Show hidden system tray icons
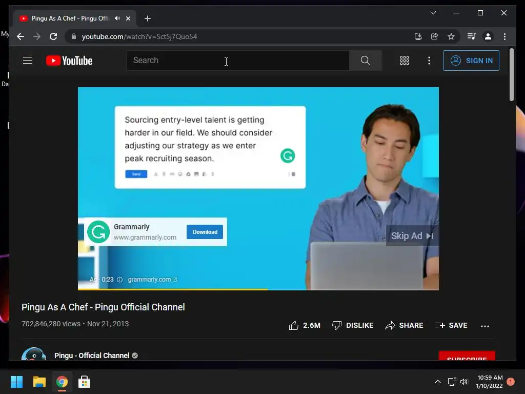The height and width of the screenshot is (394, 525). (x=437, y=381)
